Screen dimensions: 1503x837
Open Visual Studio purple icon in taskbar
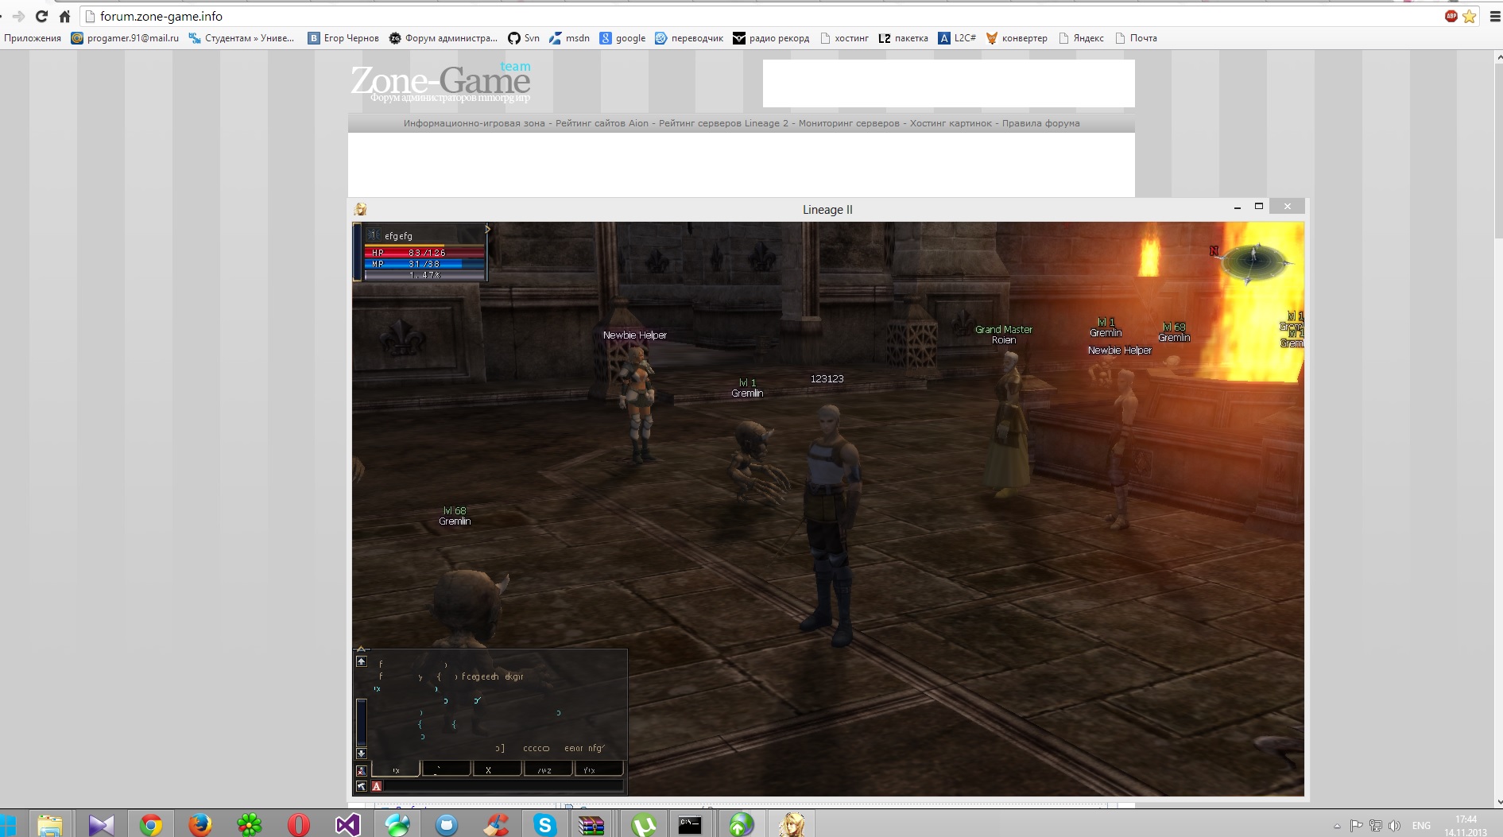pyautogui.click(x=348, y=825)
